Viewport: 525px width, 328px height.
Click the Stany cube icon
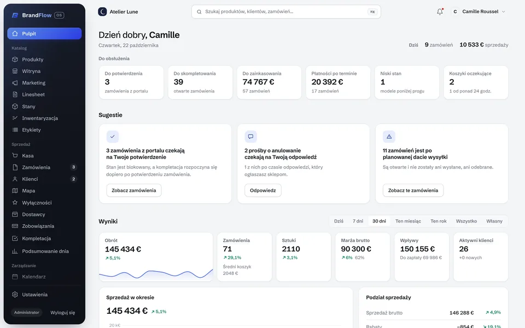15,107
